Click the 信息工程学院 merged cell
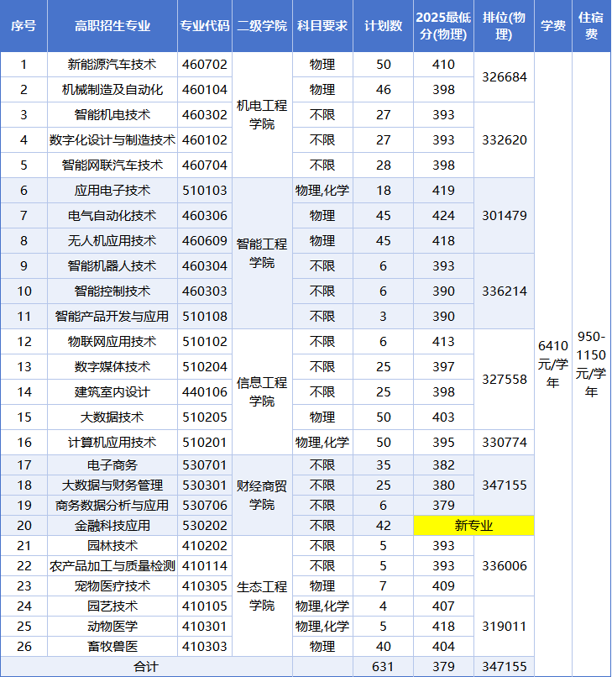This screenshot has height=677, width=612. coord(262,392)
